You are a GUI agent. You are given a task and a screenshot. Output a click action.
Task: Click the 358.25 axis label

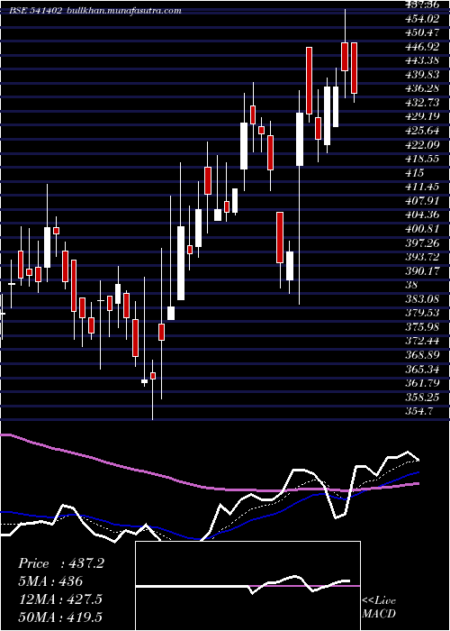[x=423, y=397]
